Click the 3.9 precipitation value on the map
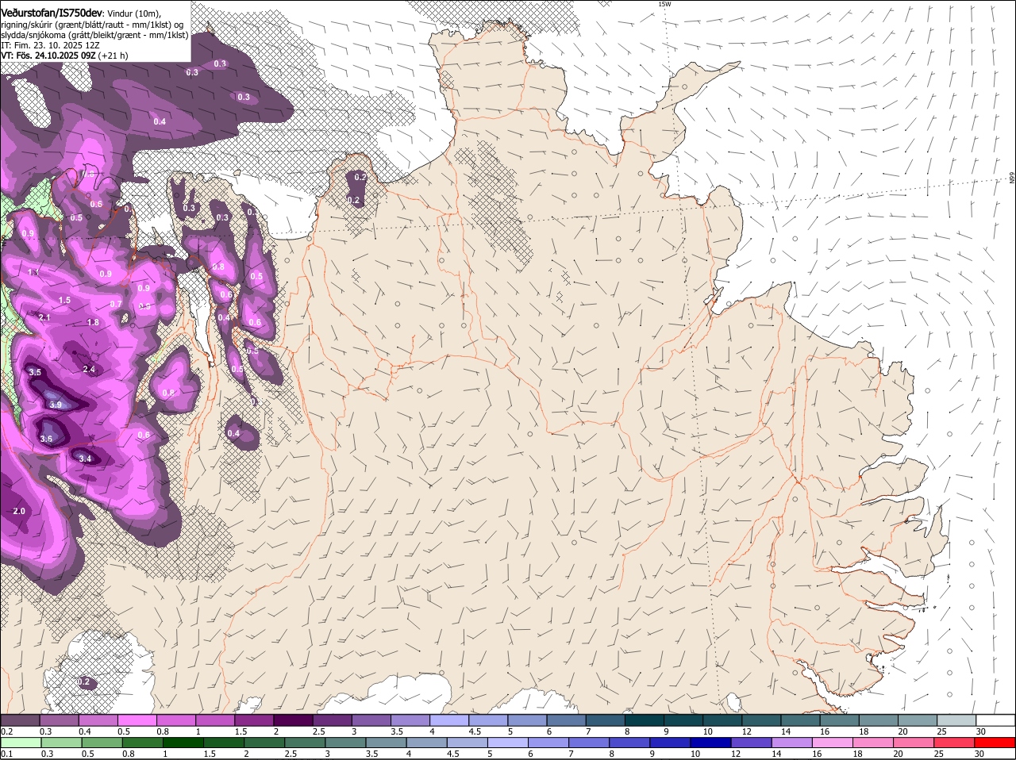The height and width of the screenshot is (760, 1016). 56,405
